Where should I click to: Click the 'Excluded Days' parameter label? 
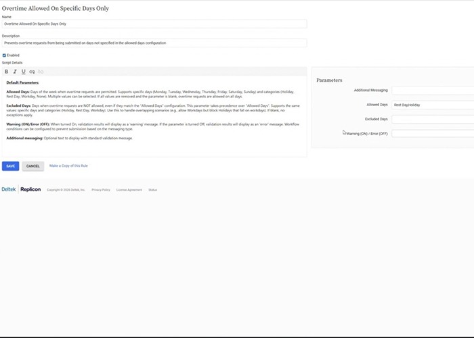click(x=376, y=119)
